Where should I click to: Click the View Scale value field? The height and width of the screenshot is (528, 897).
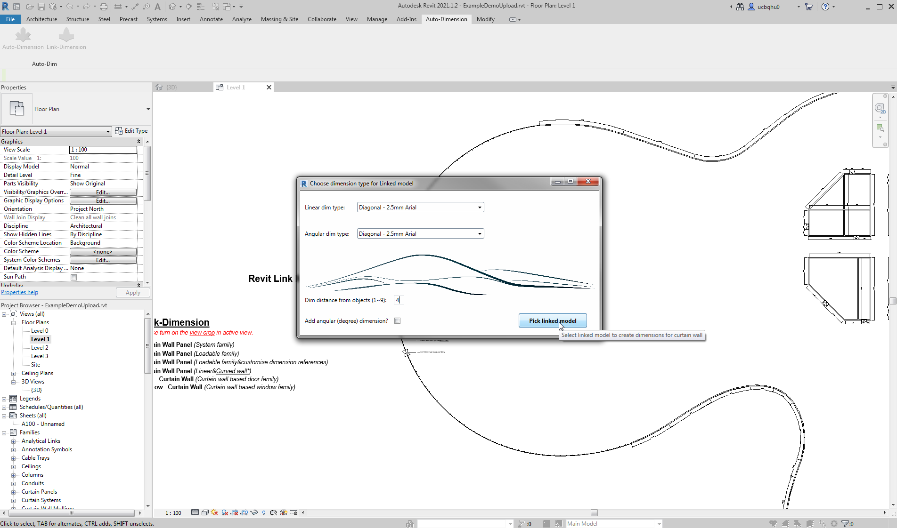pyautogui.click(x=103, y=150)
